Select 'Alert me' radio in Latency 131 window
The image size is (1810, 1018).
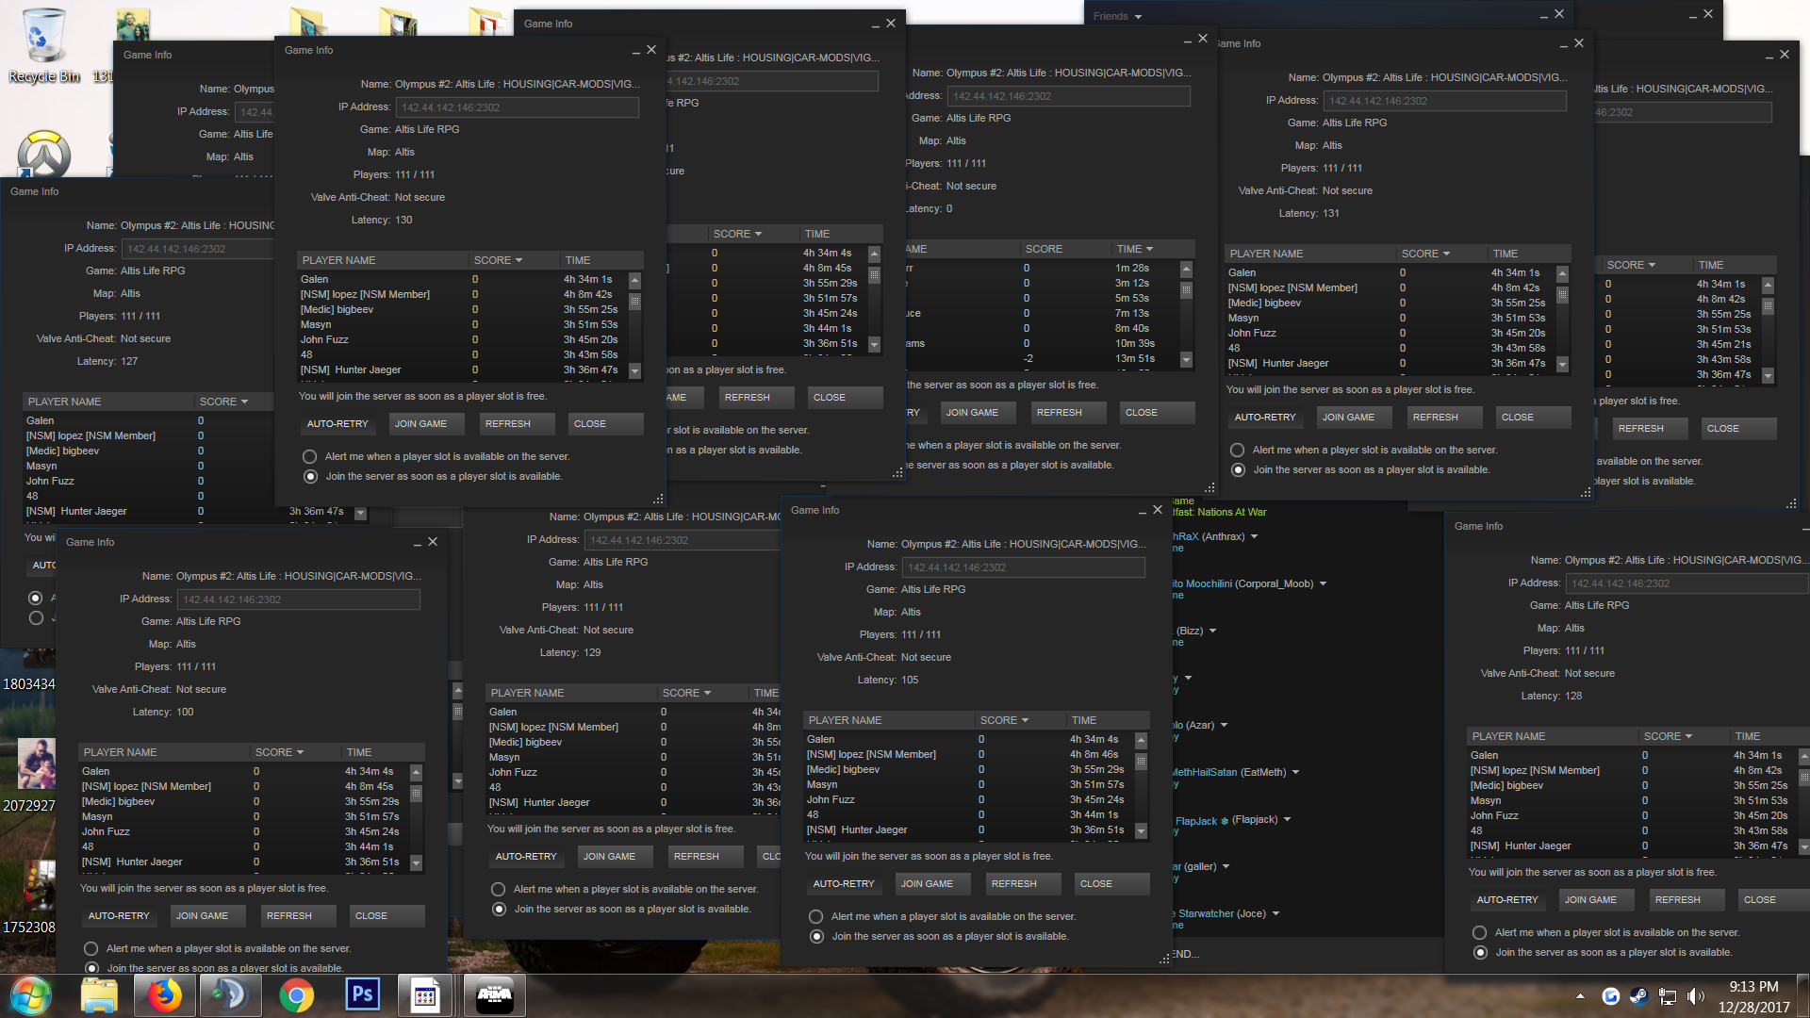pyautogui.click(x=1237, y=451)
